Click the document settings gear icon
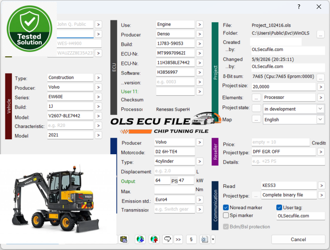 [205, 239]
